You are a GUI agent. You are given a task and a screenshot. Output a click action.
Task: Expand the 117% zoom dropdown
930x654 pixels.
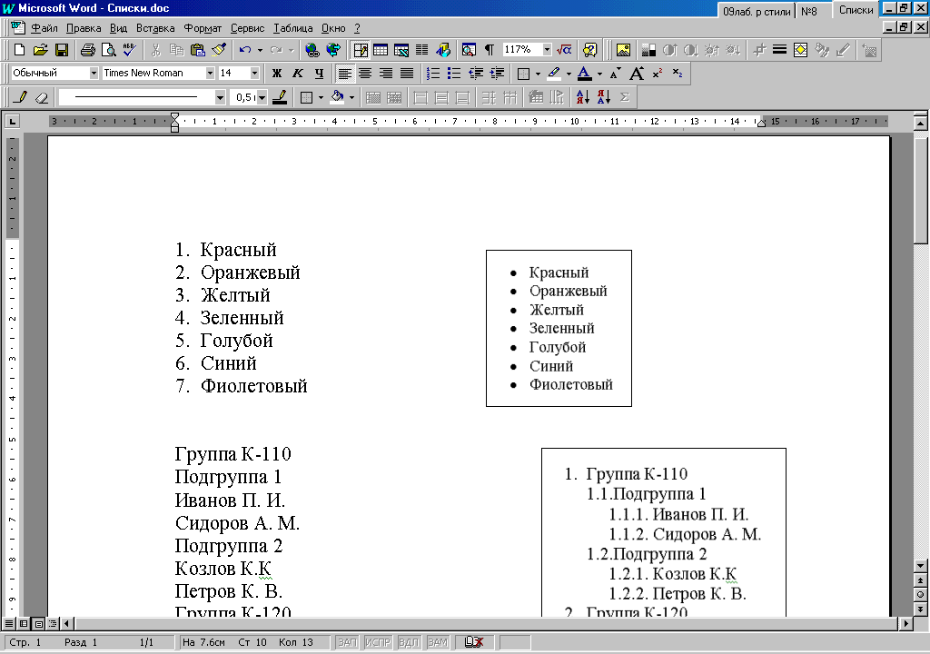(x=547, y=50)
